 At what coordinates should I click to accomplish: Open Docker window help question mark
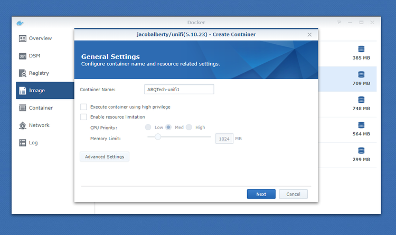(339, 23)
